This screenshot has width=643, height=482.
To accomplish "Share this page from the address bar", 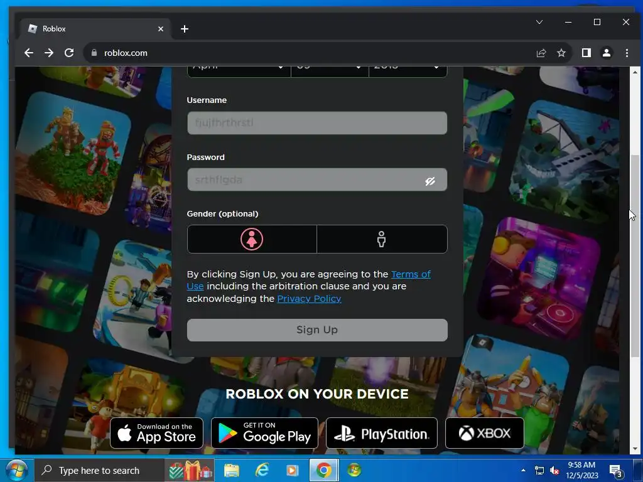I will [541, 53].
